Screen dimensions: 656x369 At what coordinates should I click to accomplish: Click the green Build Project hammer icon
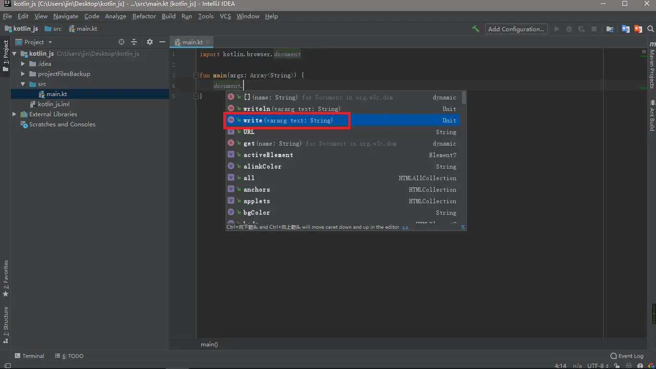[x=475, y=29]
